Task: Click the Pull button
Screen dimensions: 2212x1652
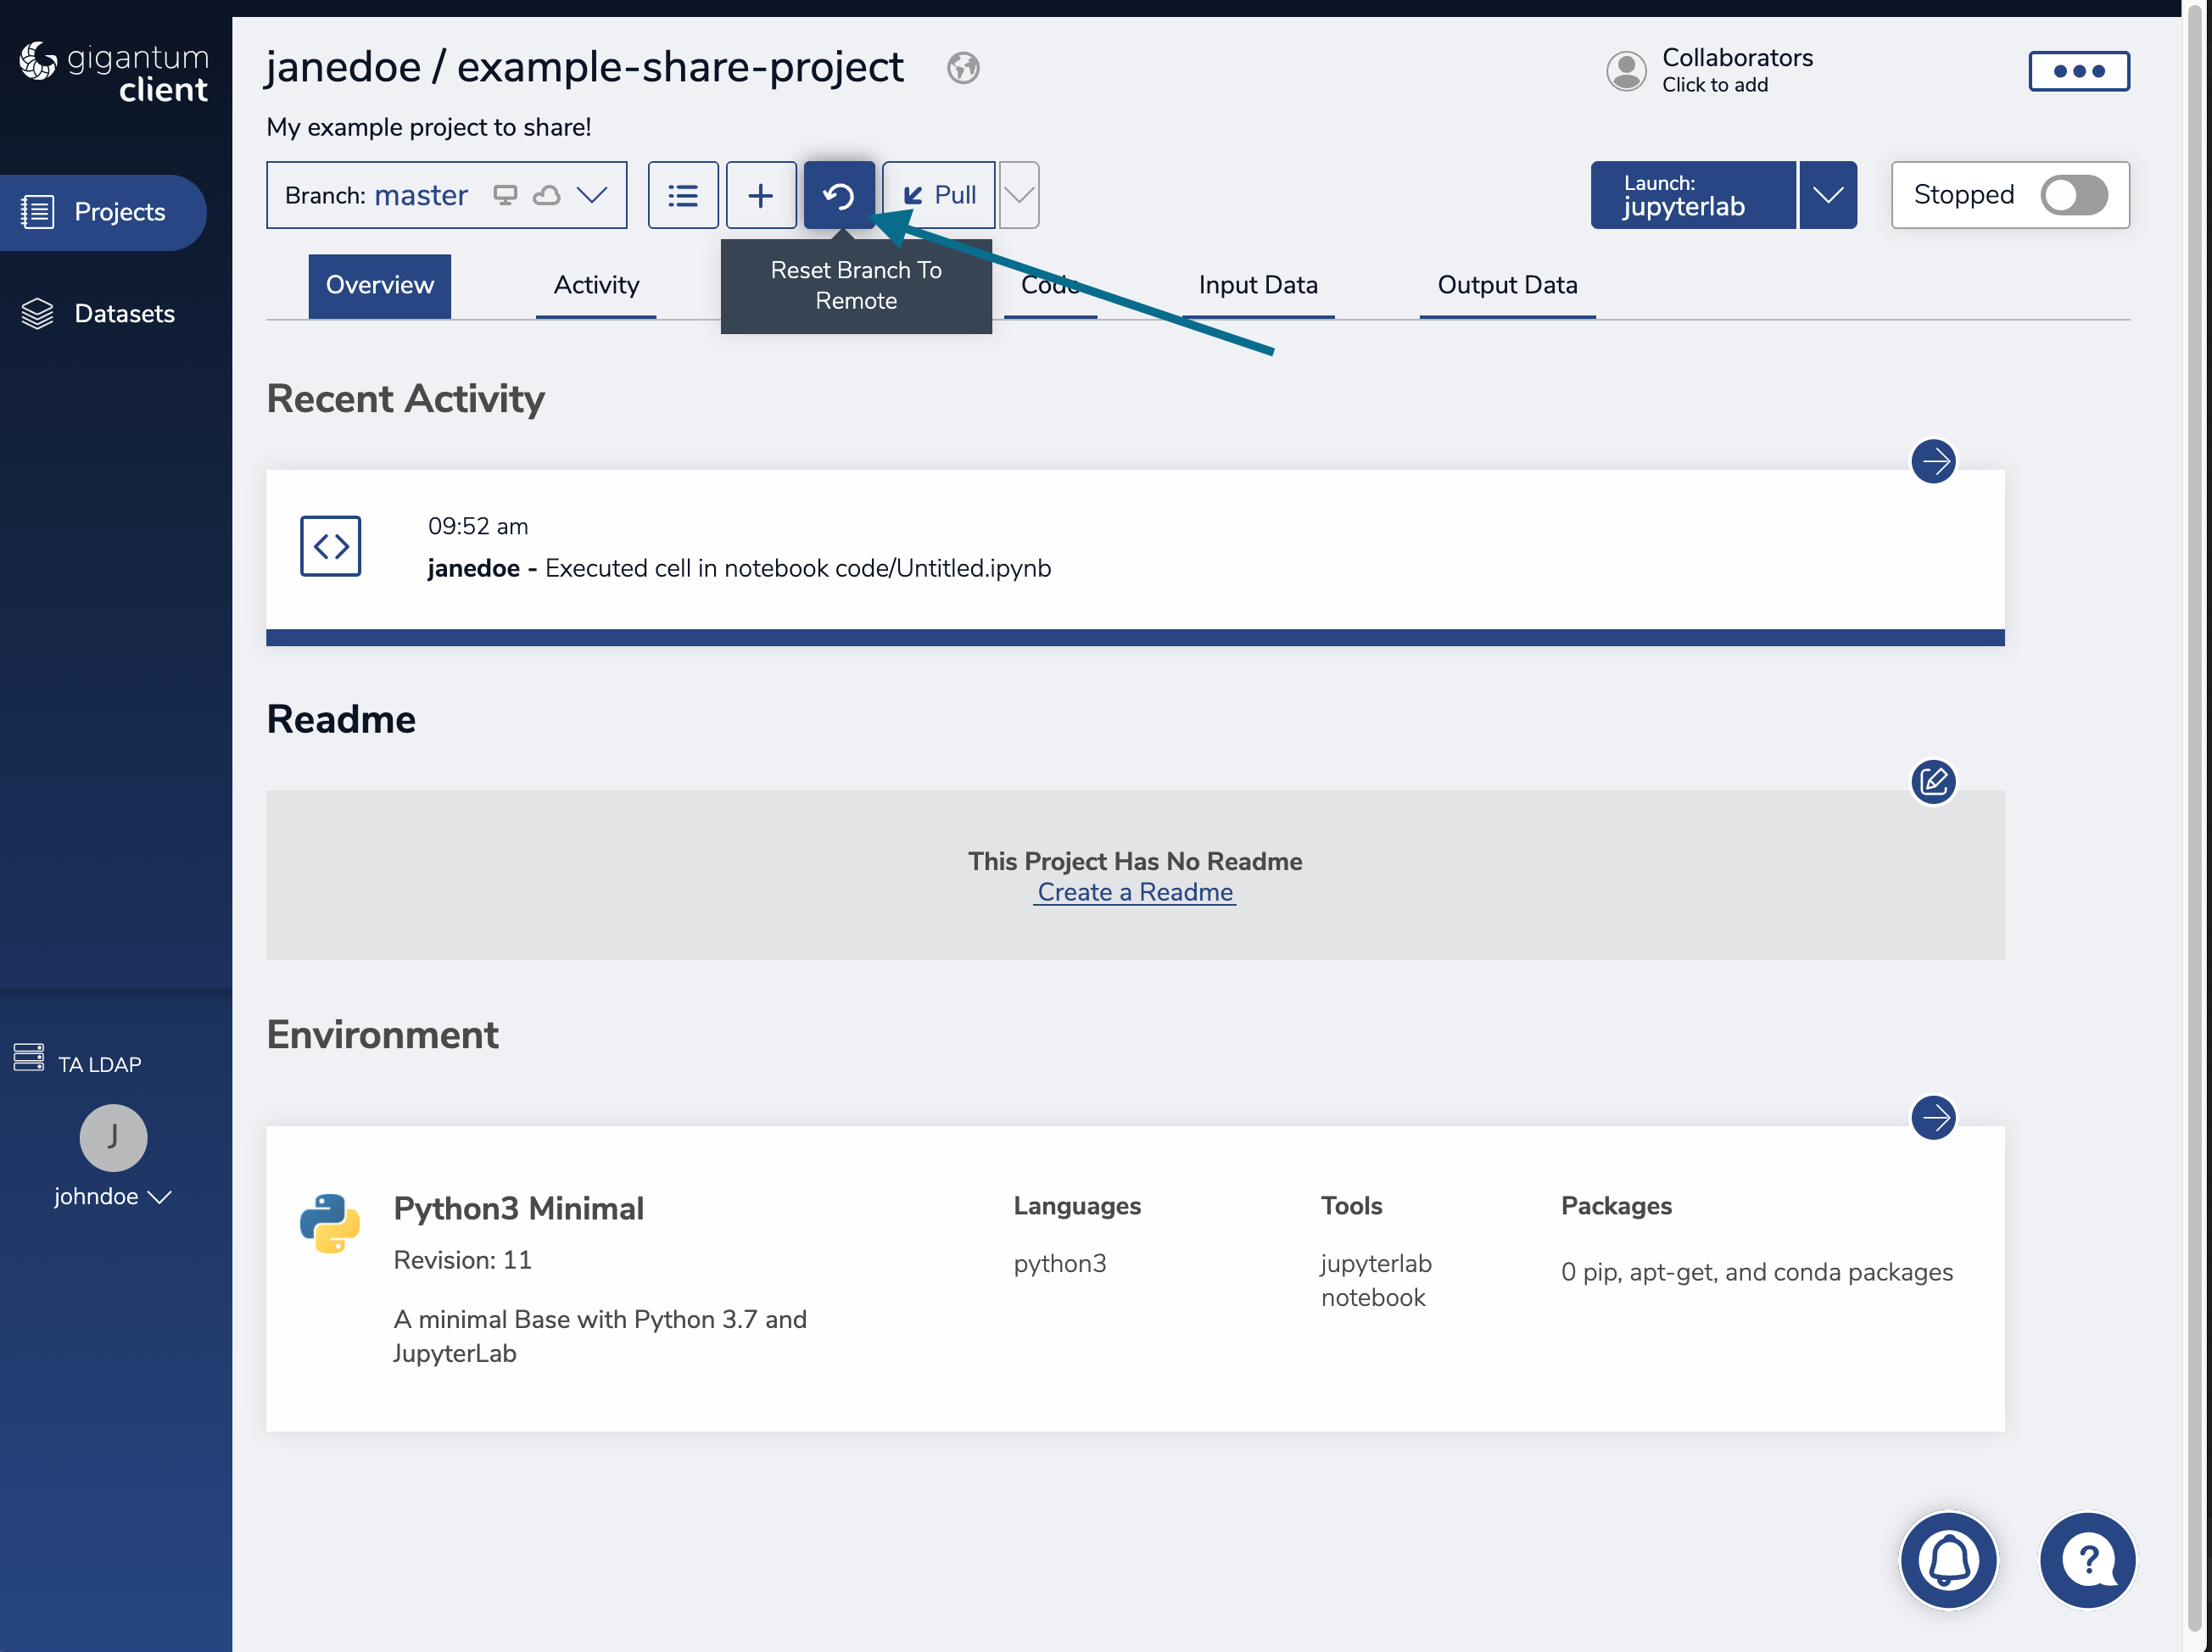Action: pos(939,195)
